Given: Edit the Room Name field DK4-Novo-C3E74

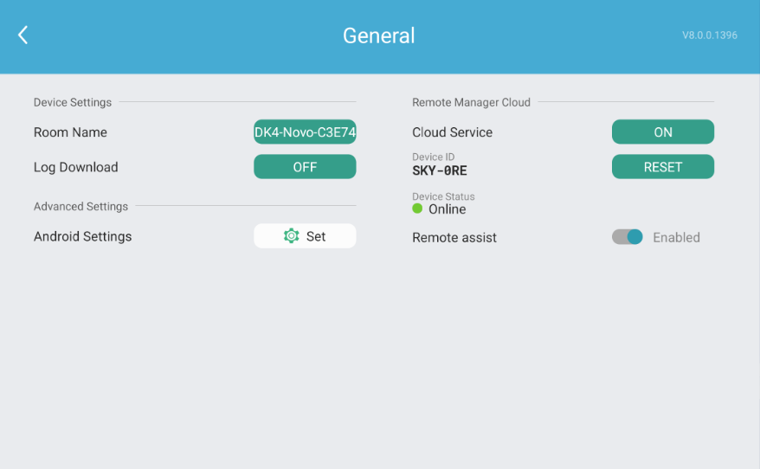Looking at the screenshot, I should (x=305, y=132).
